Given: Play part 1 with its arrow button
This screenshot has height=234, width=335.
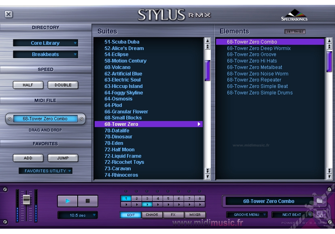Looking at the screenshot, I should coord(126,205).
